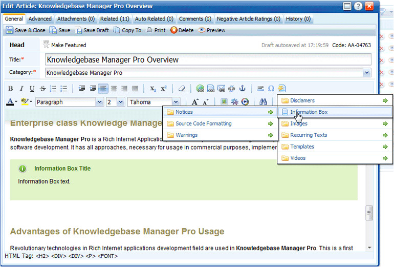This screenshot has height=267, width=394.
Task: Apply superscript formatting
Action: (164, 89)
